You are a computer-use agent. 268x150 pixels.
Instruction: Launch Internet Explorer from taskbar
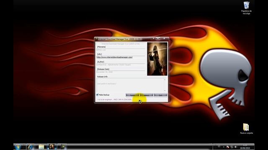[30, 147]
